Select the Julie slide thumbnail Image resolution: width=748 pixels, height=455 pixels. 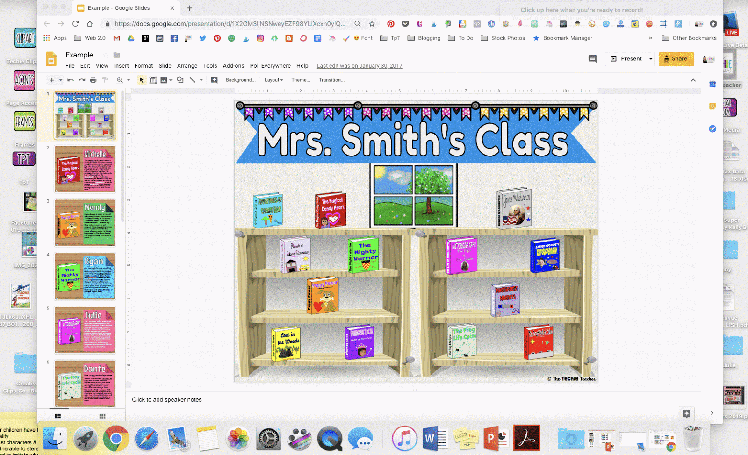[85, 330]
